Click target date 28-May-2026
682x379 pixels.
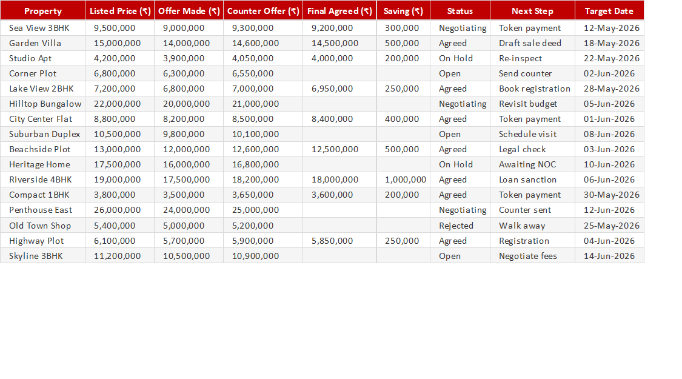coord(609,89)
